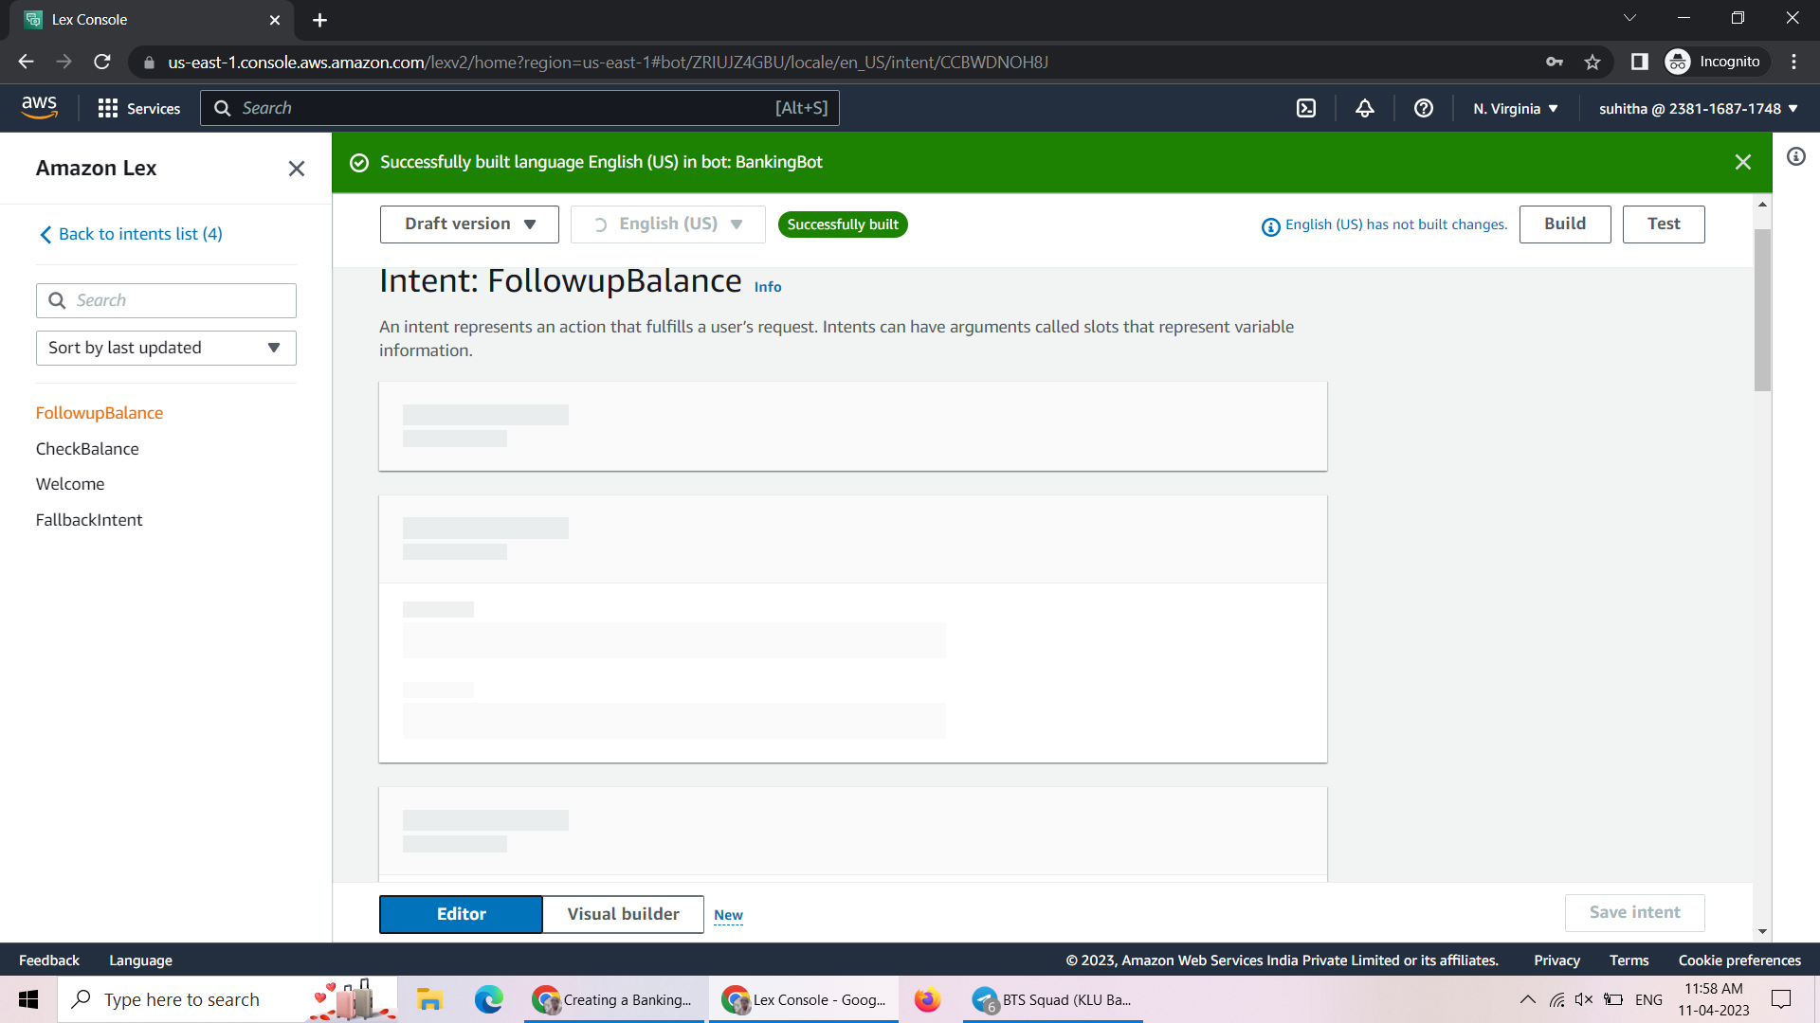
Task: Click the Build button
Action: 1564,224
